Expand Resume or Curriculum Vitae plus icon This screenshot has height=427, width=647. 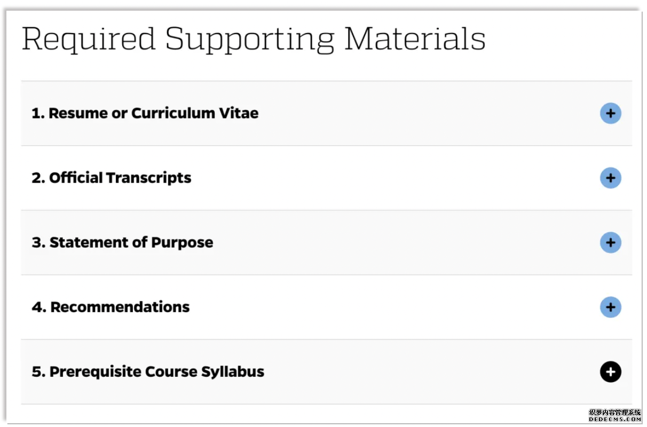click(610, 113)
